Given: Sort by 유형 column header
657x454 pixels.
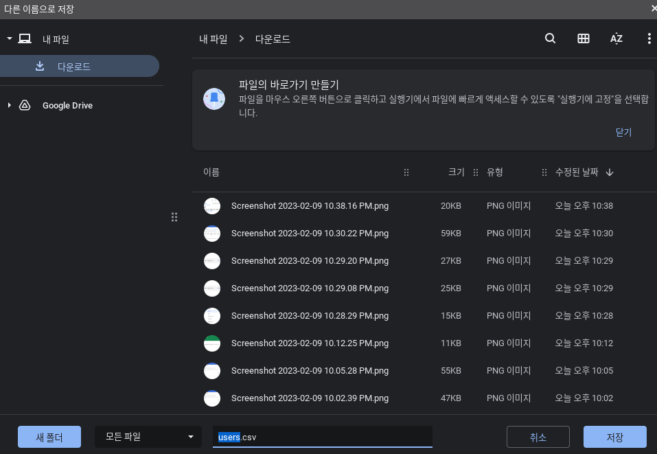Looking at the screenshot, I should (x=495, y=172).
